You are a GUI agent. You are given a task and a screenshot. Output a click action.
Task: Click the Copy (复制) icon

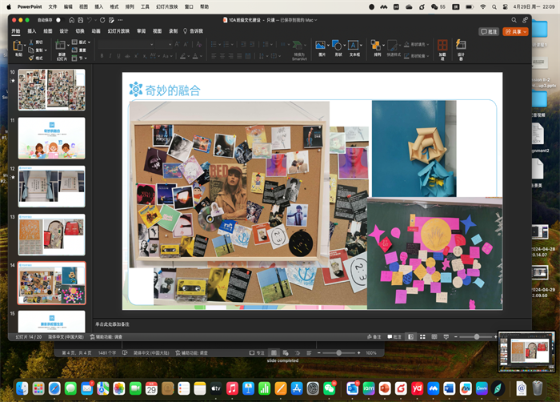(x=31, y=50)
